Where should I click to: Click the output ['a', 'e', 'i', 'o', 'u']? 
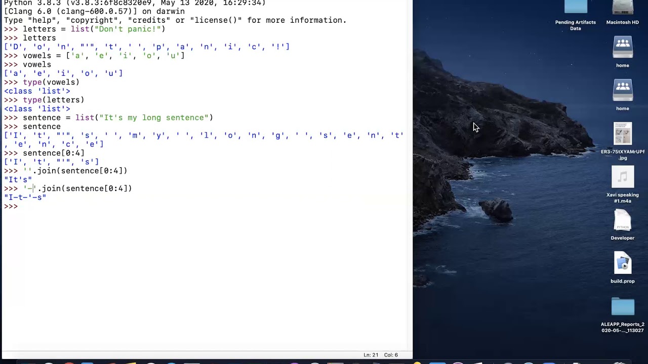[63, 73]
